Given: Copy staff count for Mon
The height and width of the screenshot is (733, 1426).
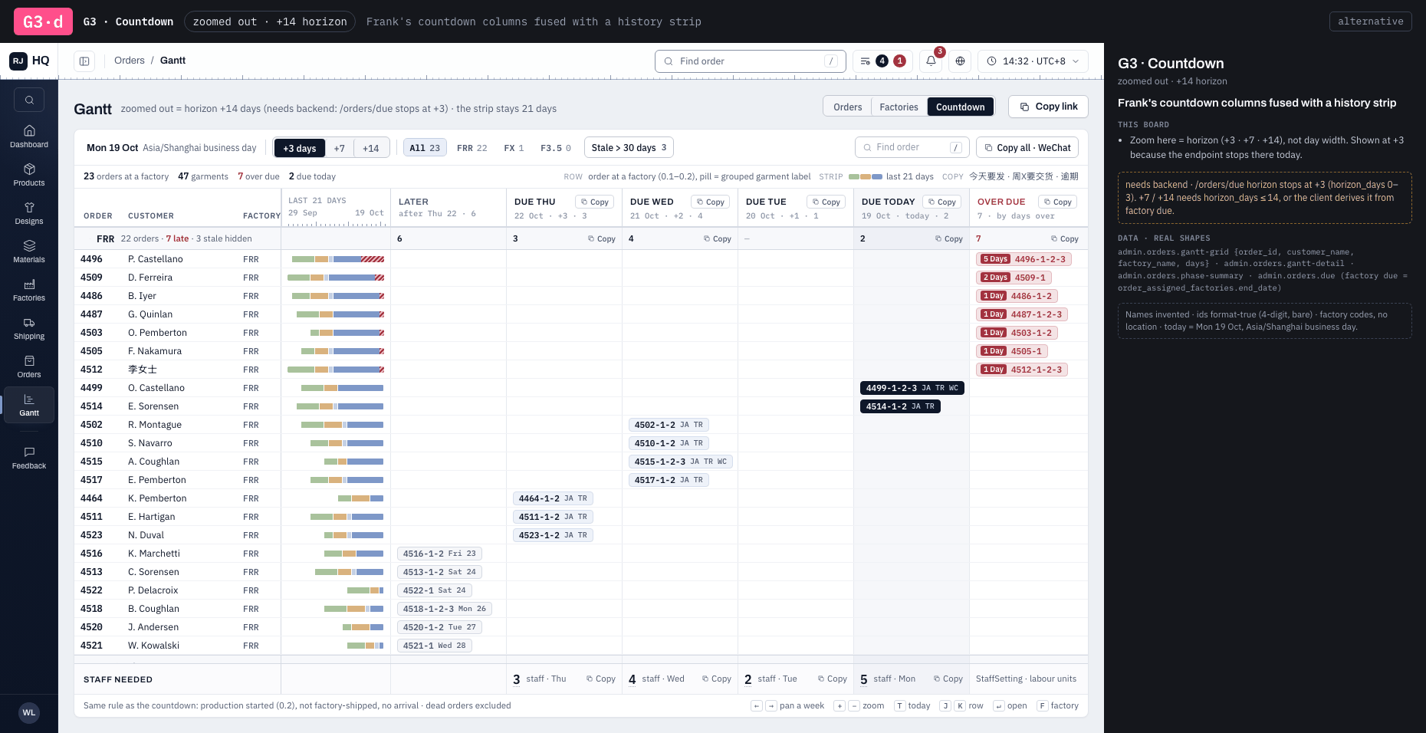Looking at the screenshot, I should pyautogui.click(x=948, y=679).
